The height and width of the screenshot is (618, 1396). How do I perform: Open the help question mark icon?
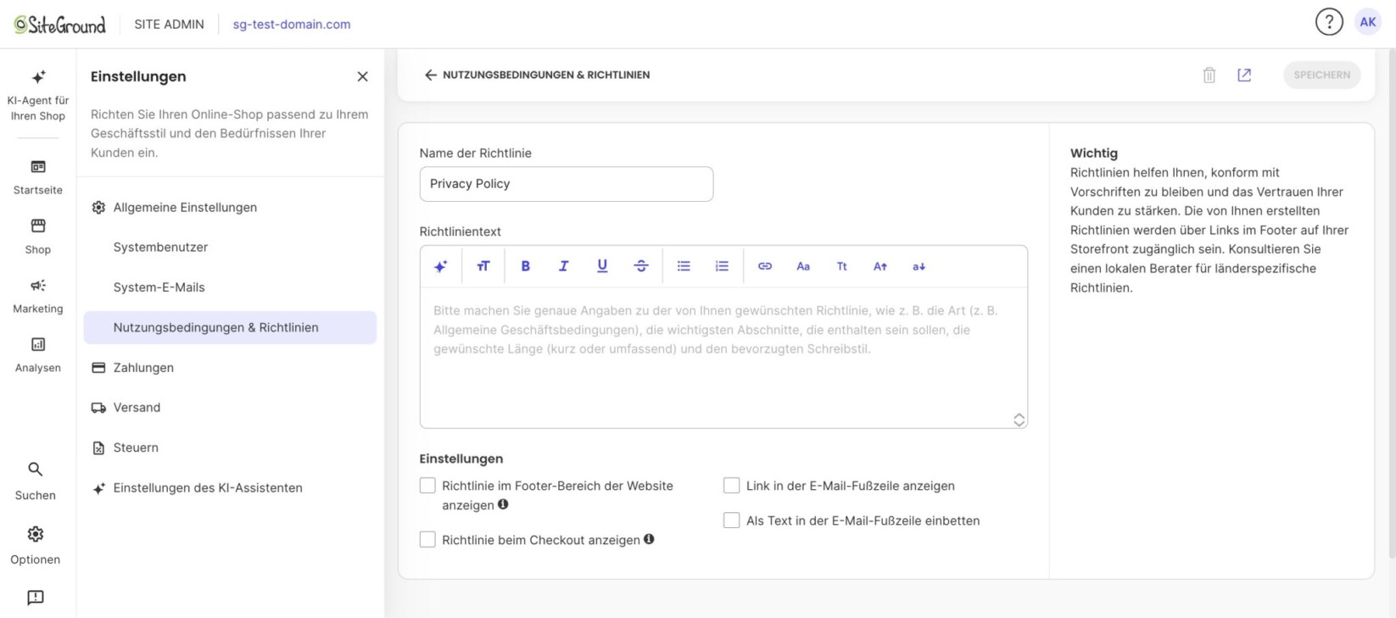(1329, 22)
